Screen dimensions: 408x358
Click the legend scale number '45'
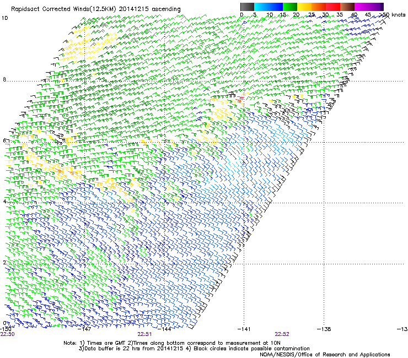click(368, 15)
